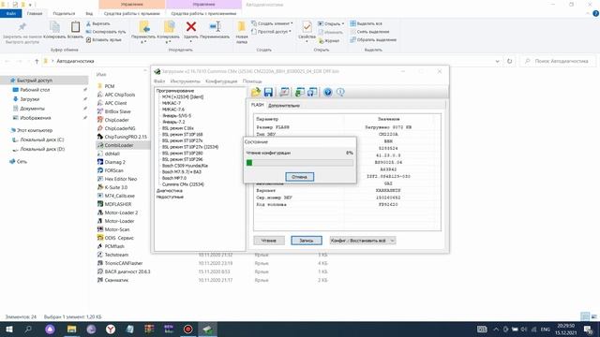The height and width of the screenshot is (337, 600).
Task: Click the pin to Quick access icon
Action: tap(22, 27)
